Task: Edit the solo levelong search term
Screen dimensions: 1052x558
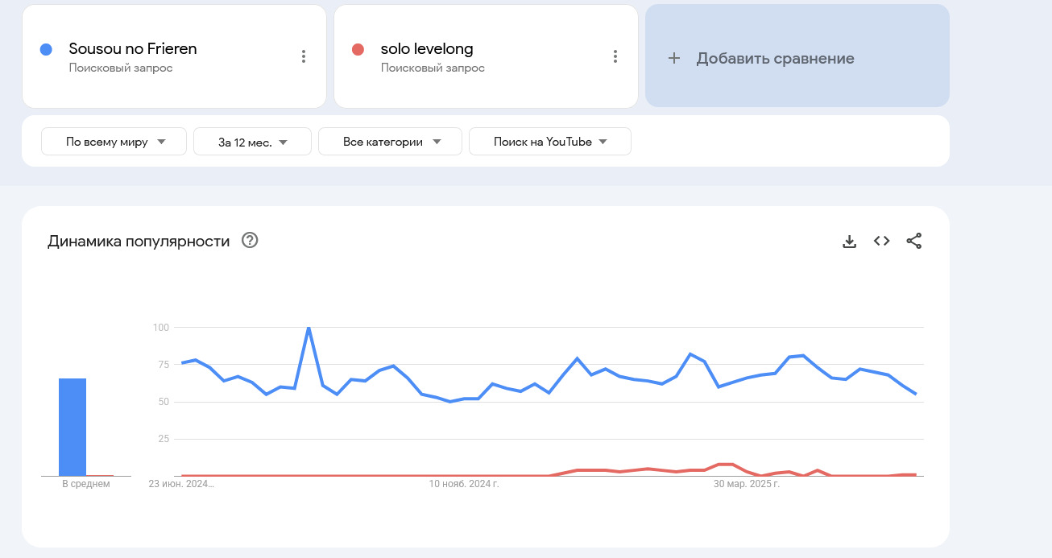Action: pos(427,49)
